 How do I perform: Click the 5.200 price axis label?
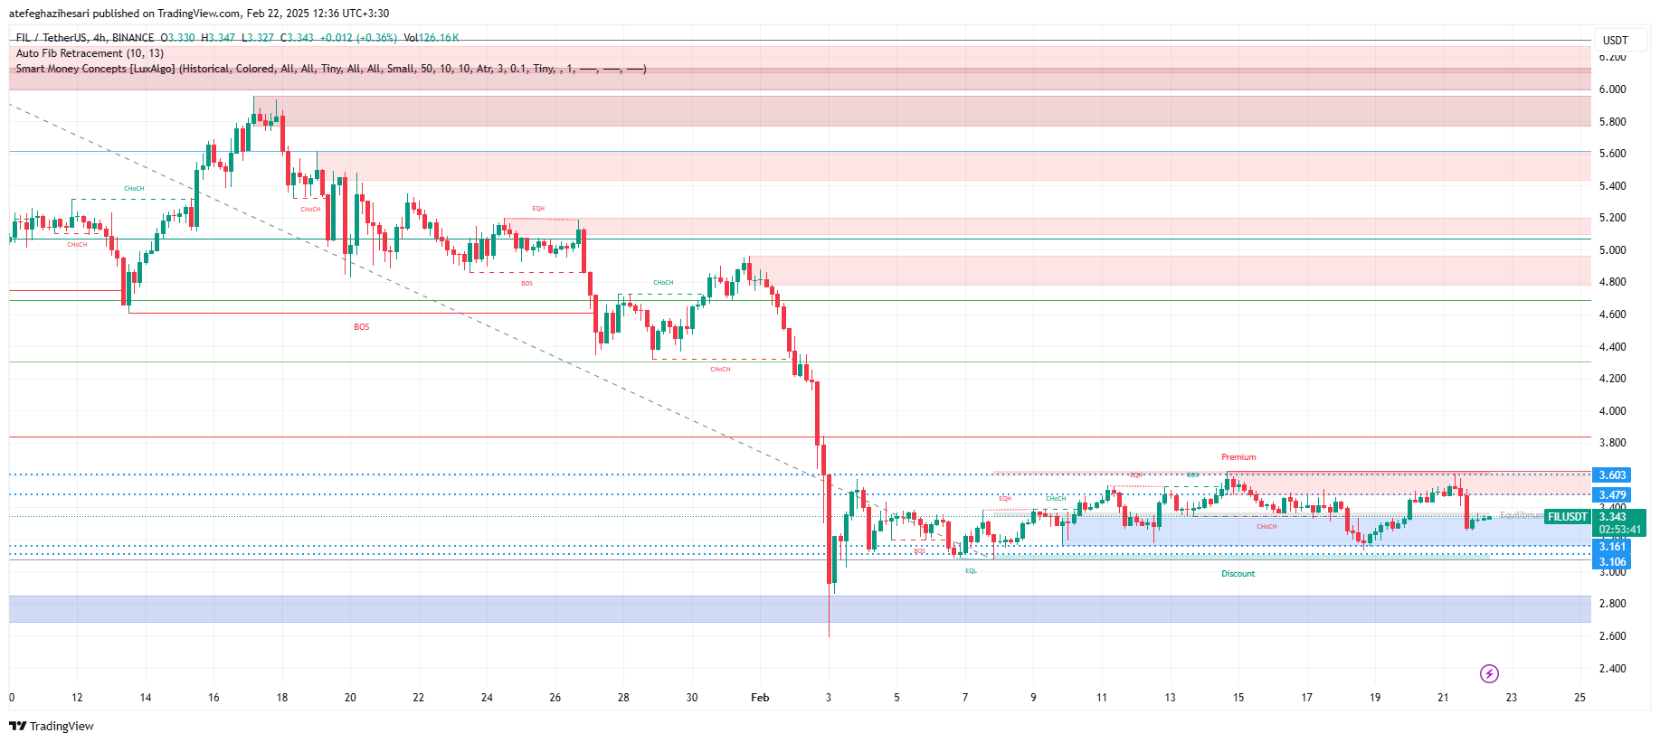coord(1612,218)
